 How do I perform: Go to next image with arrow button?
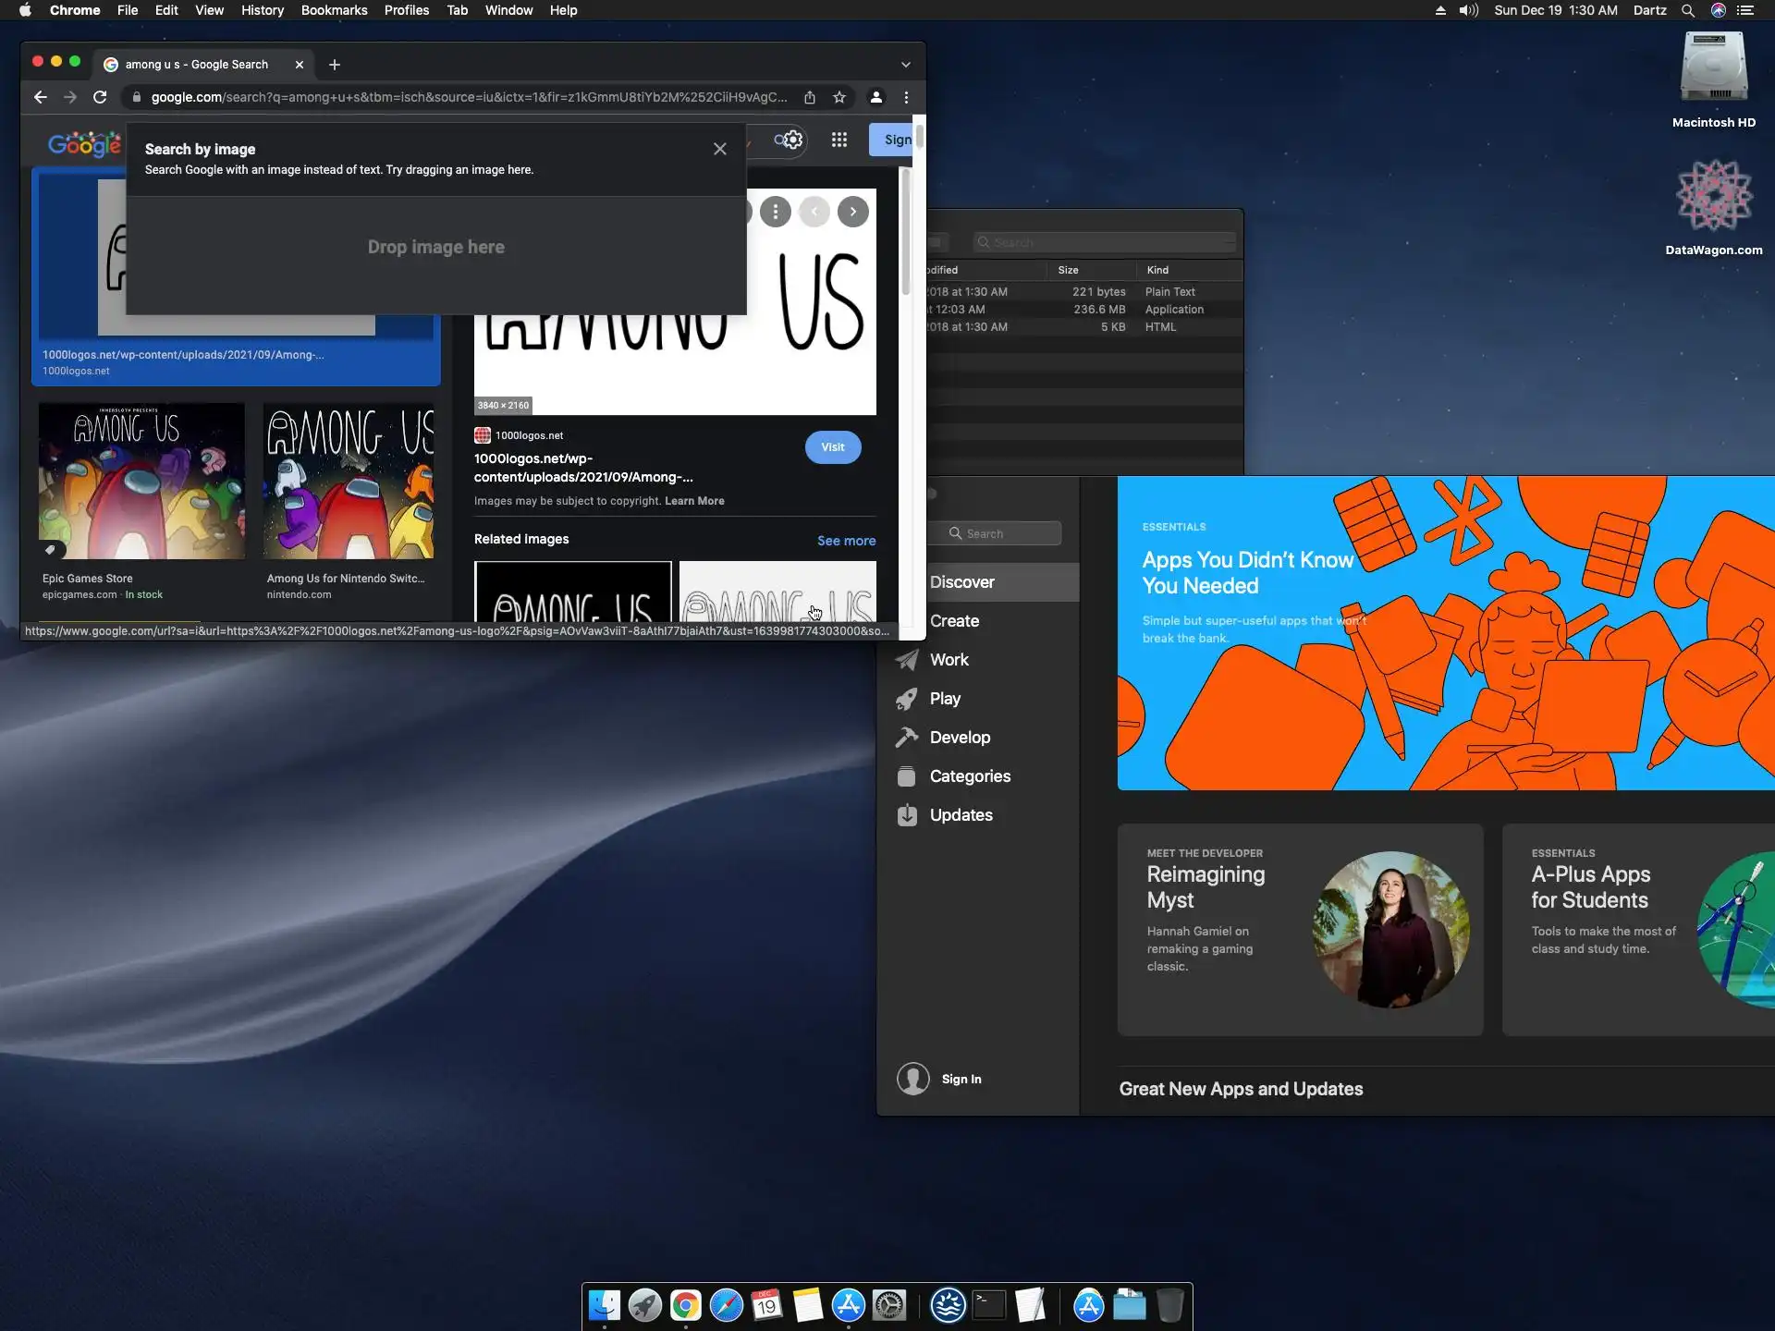852,212
